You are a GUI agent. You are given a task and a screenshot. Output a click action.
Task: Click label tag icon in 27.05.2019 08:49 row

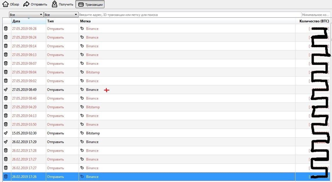click(82, 89)
